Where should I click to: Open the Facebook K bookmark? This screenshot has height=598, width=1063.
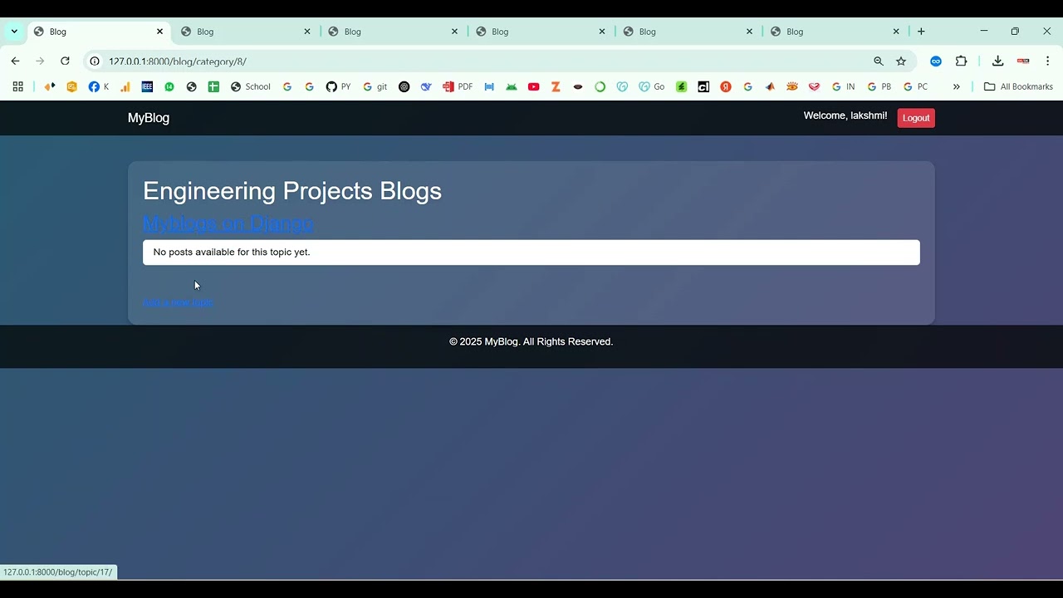coord(99,86)
